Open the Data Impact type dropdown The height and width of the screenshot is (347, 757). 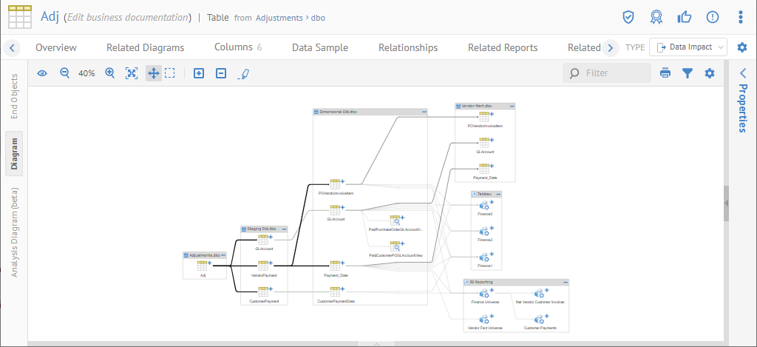coord(688,47)
